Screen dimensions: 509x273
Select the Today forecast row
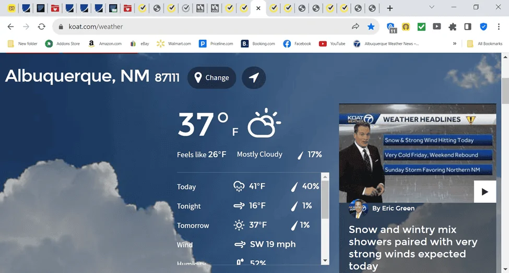tap(248, 186)
